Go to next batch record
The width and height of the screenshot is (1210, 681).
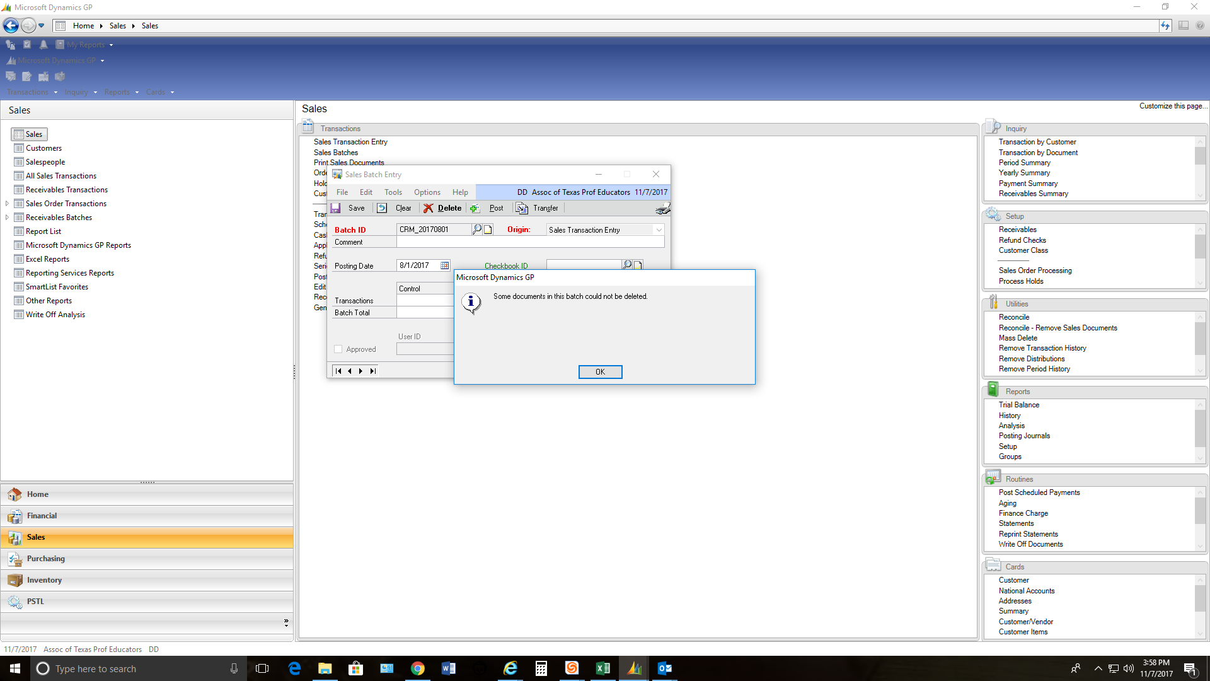pos(361,371)
